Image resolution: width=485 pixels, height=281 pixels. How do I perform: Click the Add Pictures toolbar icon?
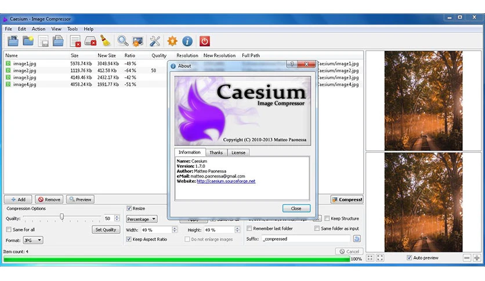pyautogui.click(x=13, y=41)
